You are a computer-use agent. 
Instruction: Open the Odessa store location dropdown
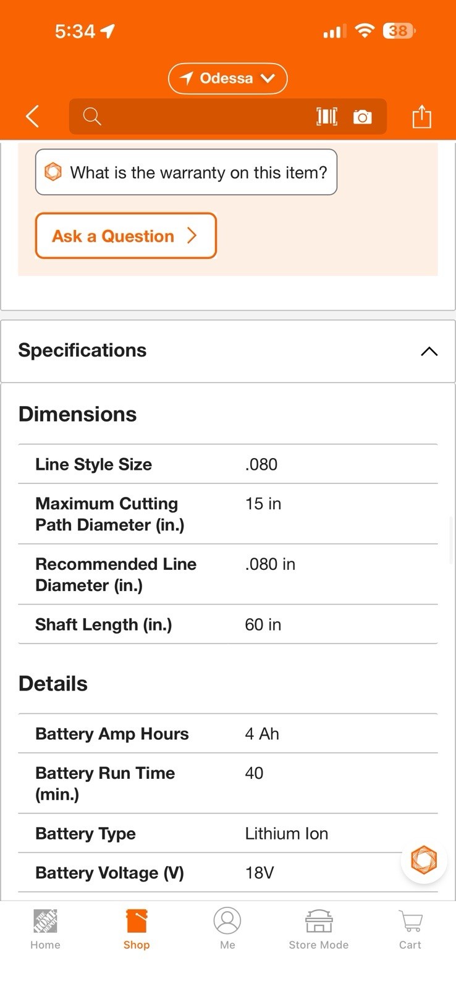click(228, 79)
